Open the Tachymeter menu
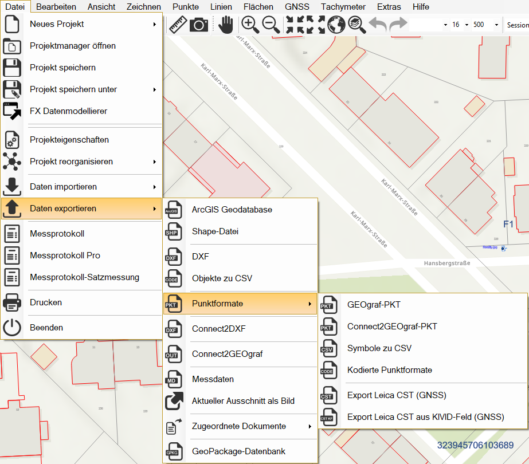The image size is (529, 464). 343,7
